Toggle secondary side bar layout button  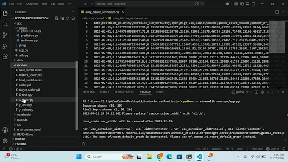tap(254, 4)
